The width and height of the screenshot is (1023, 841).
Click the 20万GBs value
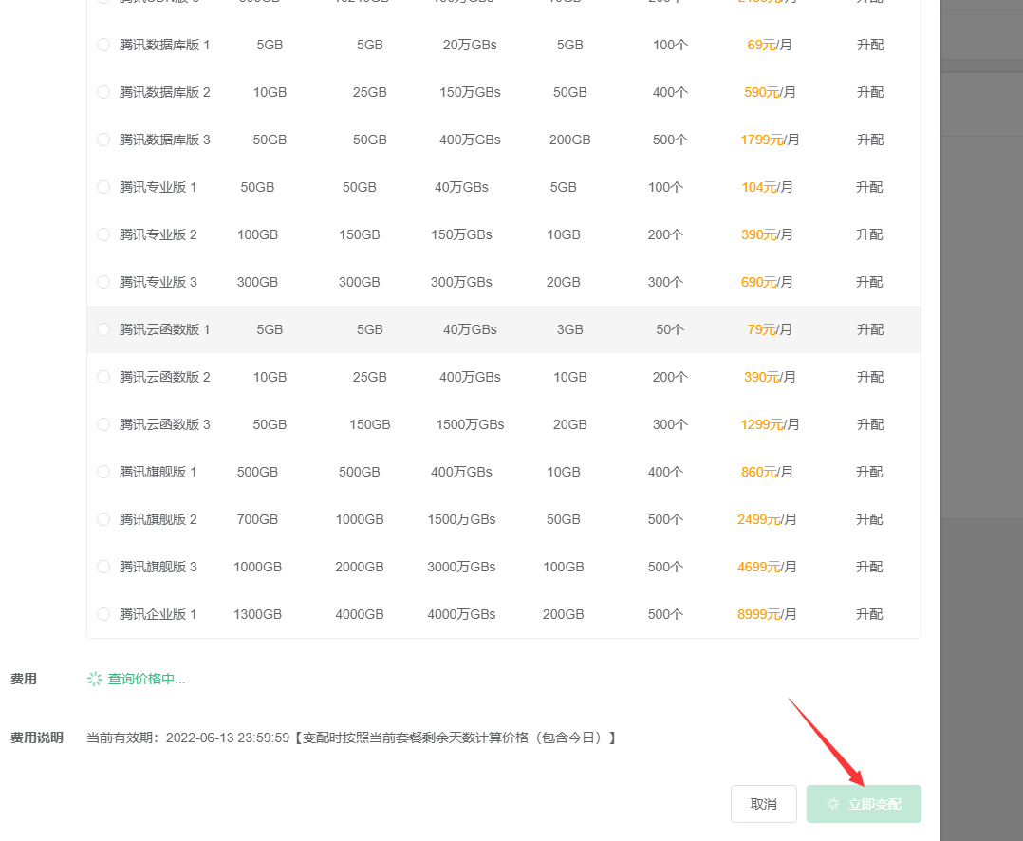470,45
